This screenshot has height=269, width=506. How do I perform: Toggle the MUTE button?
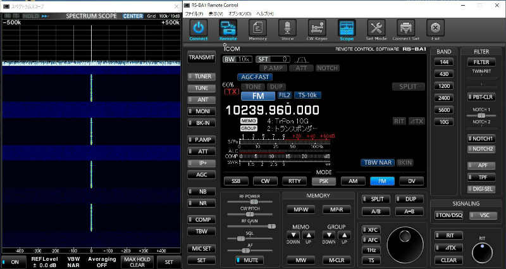coord(249,260)
